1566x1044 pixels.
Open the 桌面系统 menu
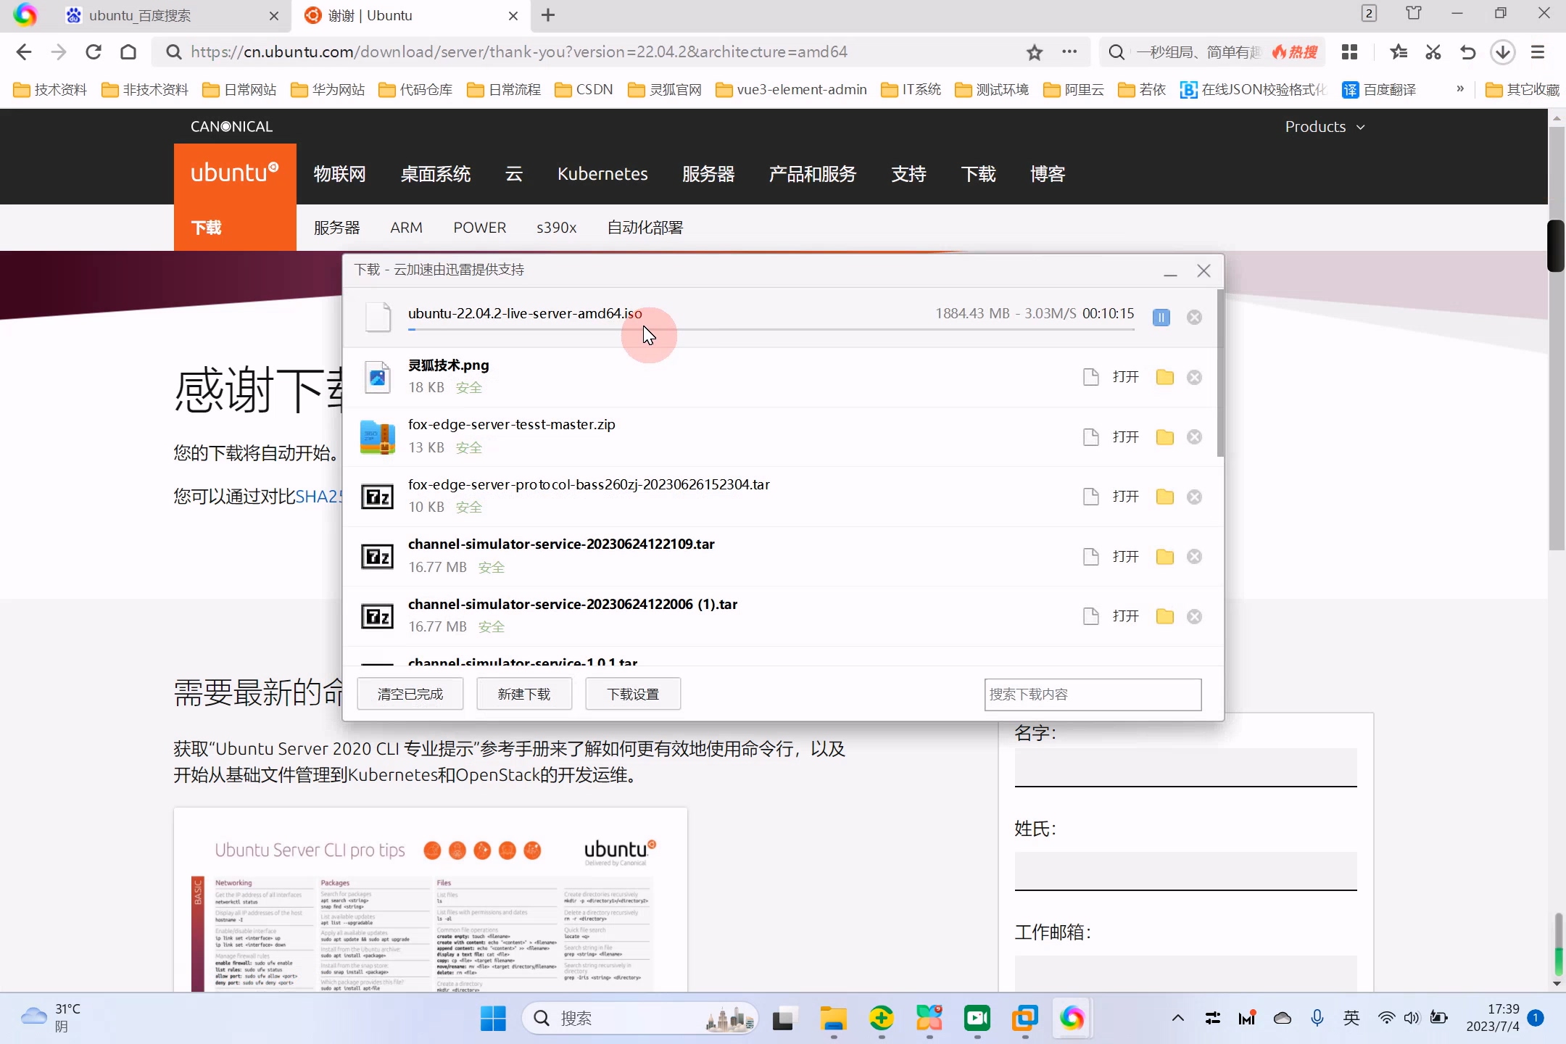click(436, 174)
